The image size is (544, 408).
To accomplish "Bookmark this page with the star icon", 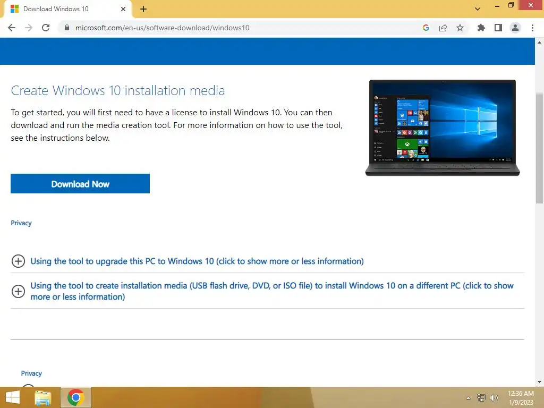I will pyautogui.click(x=460, y=28).
